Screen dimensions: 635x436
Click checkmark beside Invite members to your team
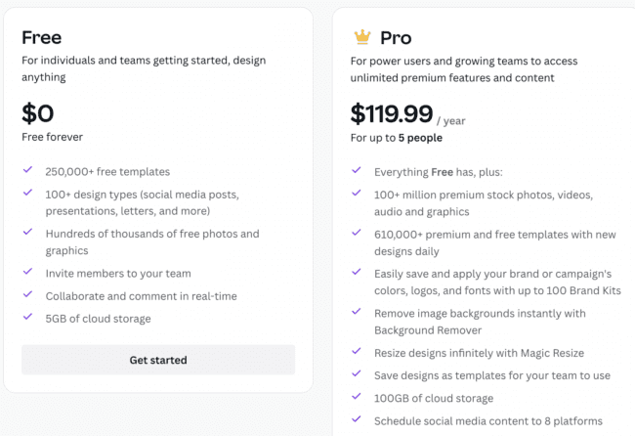[27, 271]
